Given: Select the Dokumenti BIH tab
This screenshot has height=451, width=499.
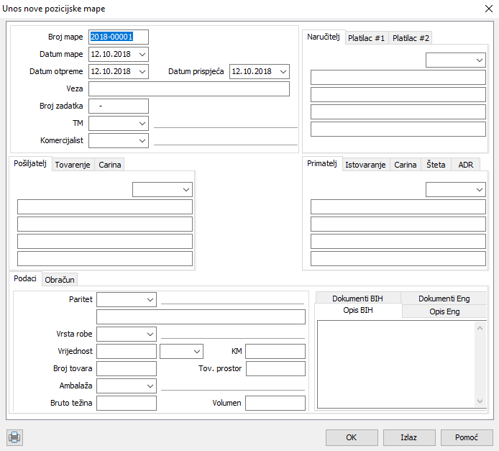Looking at the screenshot, I should [x=357, y=299].
